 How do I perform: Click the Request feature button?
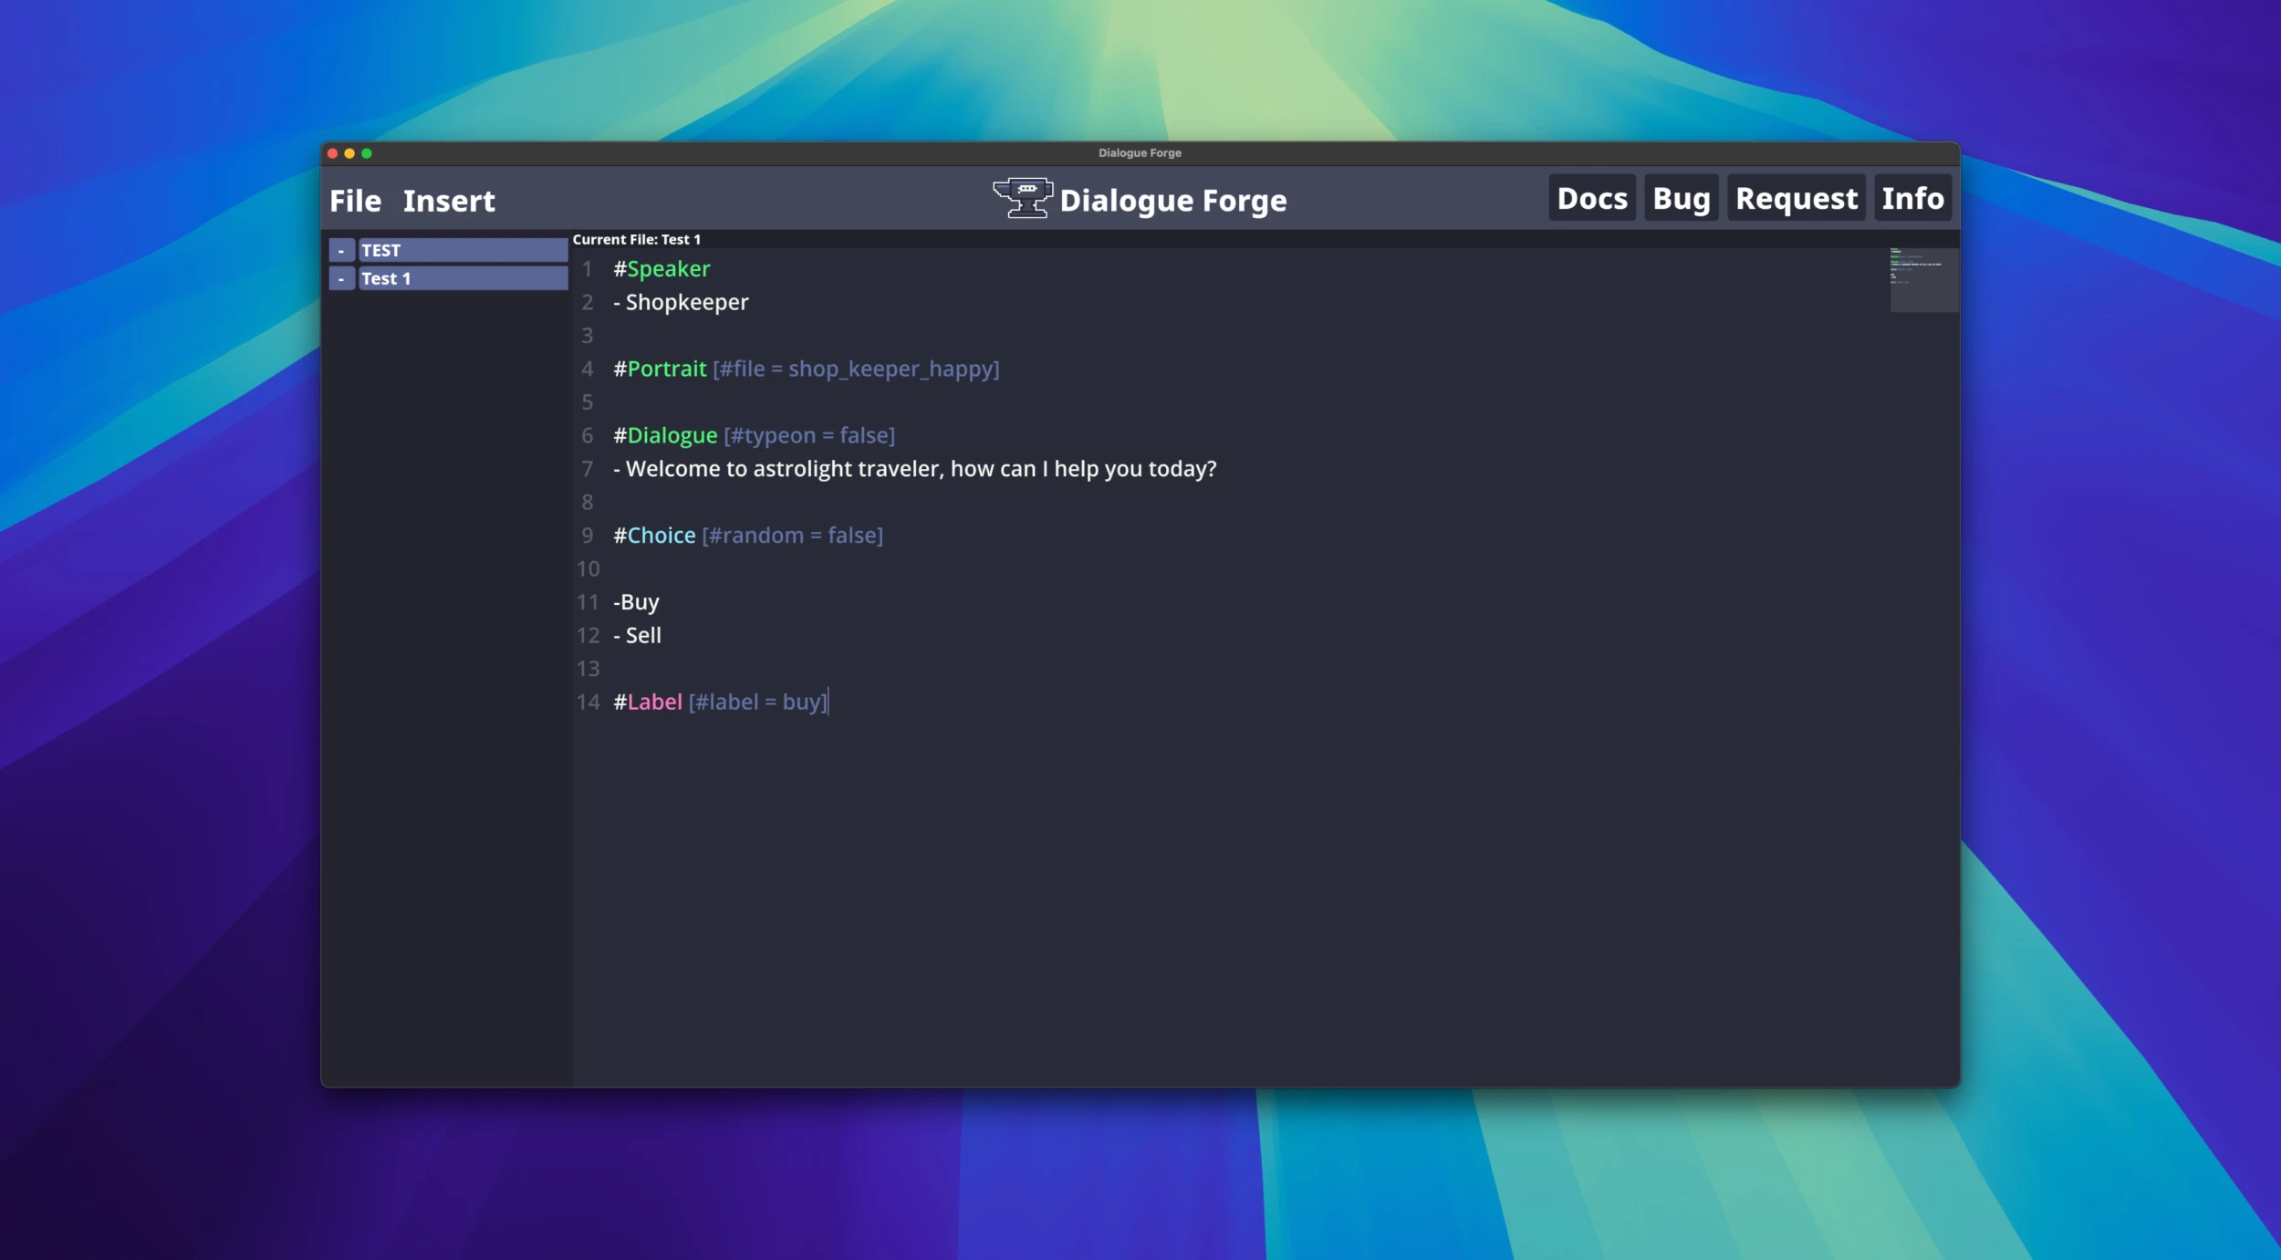[x=1796, y=198]
